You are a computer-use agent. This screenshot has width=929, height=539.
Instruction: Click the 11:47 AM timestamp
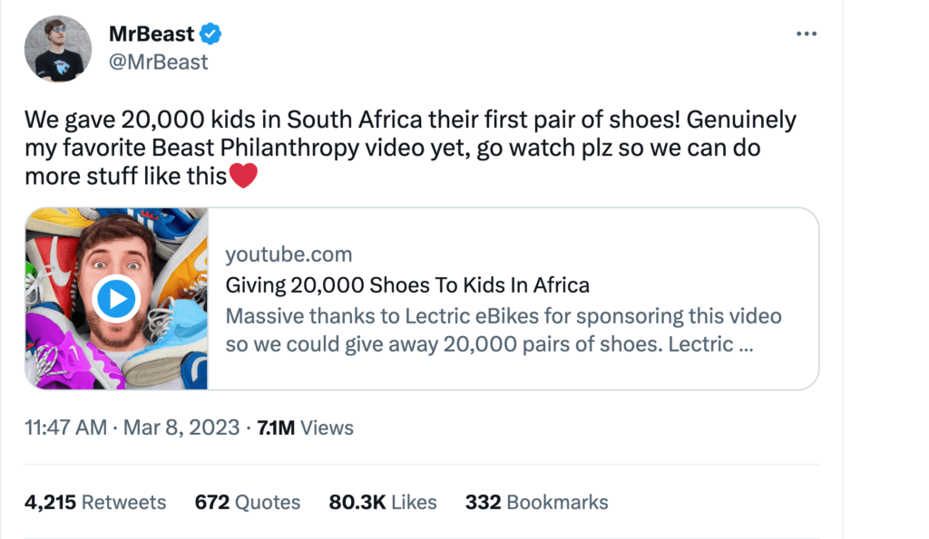click(65, 428)
